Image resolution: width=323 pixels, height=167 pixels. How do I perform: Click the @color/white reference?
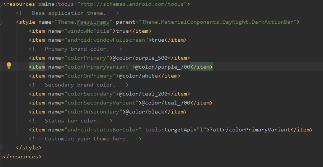point(139,76)
